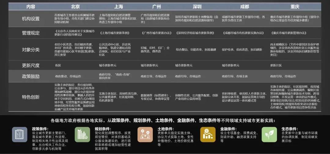Select the 上海 column header
330x154 pixels.
tap(119, 7)
